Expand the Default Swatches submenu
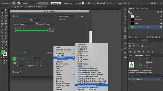 click(x=64, y=64)
